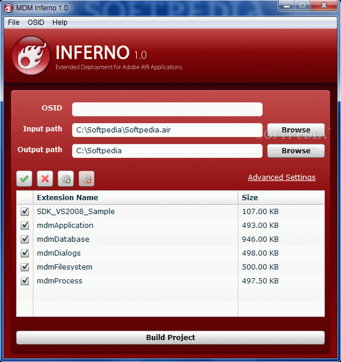
Task: Click the Output path text field
Action: point(167,151)
